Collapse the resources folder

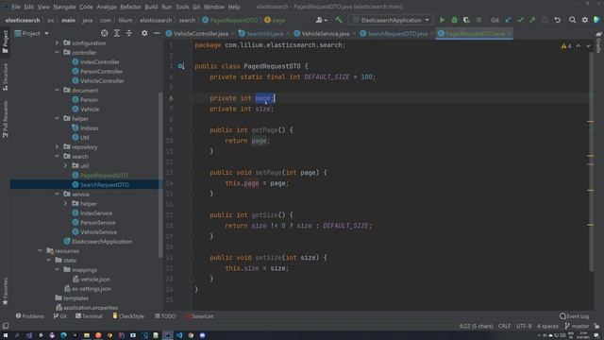40,250
